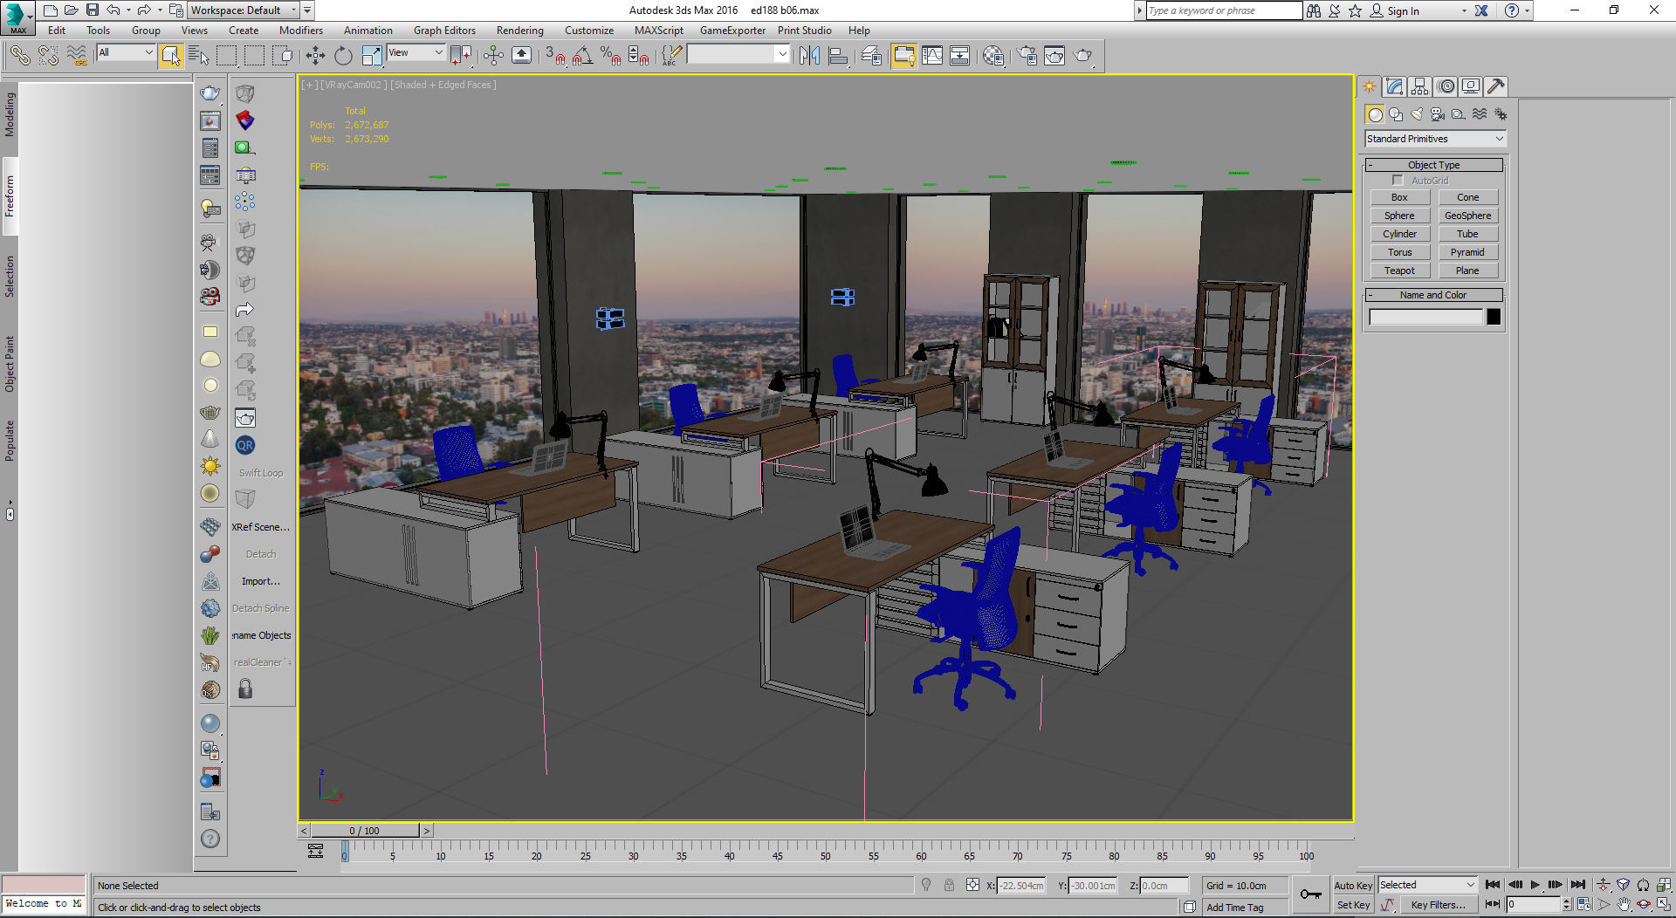
Task: Open the Rendering menu
Action: (x=520, y=31)
